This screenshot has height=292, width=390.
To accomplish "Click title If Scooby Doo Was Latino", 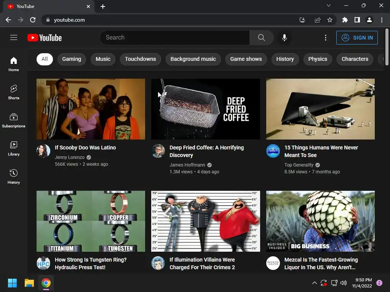I will [85, 148].
